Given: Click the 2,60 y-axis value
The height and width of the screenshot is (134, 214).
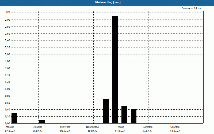Looking at the screenshot, I should point(7,33).
